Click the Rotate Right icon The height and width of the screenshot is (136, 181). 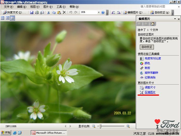(118, 12)
